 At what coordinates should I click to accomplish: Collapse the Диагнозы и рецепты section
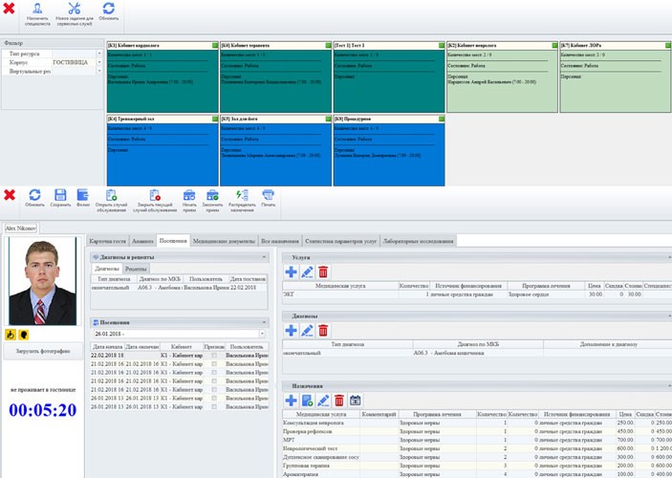coord(264,257)
